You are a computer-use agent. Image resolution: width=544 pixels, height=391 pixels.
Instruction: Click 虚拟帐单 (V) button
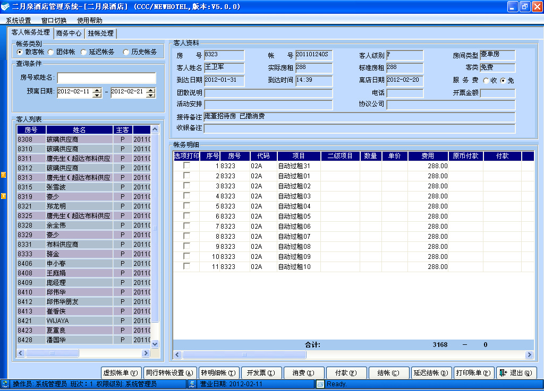(121, 373)
